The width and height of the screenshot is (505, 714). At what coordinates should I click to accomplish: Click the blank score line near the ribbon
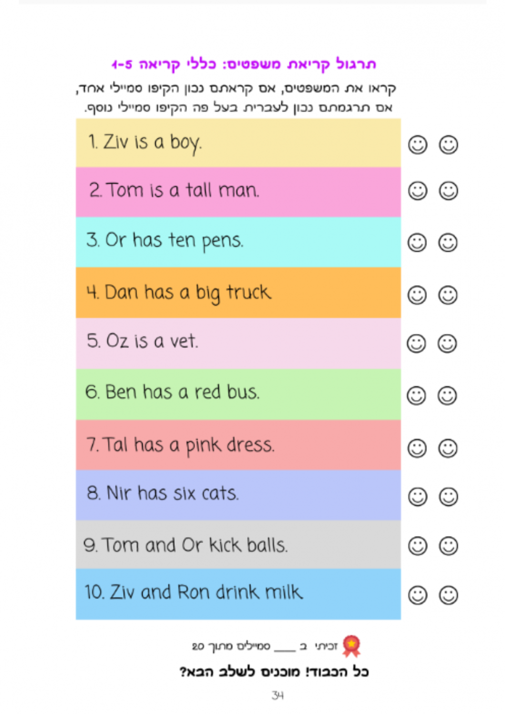pyautogui.click(x=285, y=650)
